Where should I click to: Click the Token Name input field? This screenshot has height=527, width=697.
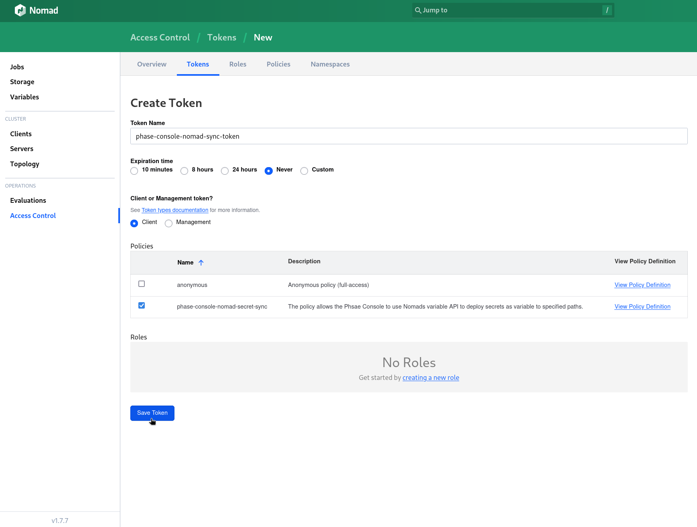click(x=409, y=136)
